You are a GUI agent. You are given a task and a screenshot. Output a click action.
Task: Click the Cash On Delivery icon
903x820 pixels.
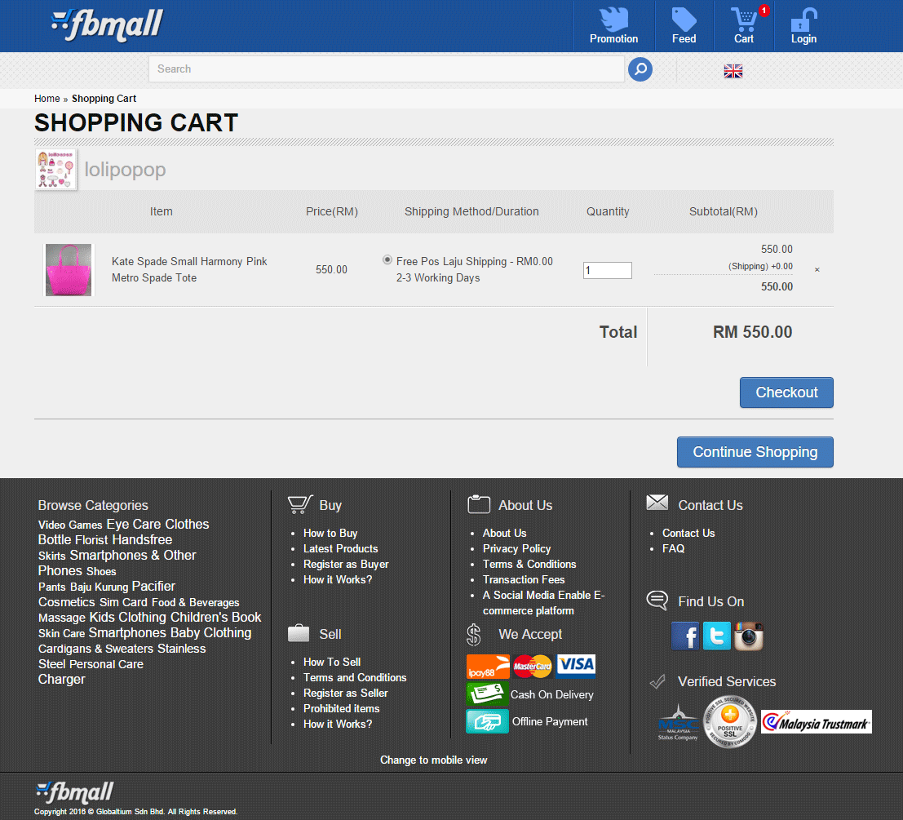(487, 694)
